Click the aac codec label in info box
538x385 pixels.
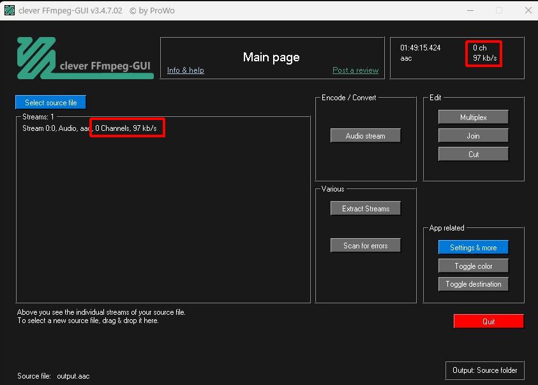[x=406, y=58]
